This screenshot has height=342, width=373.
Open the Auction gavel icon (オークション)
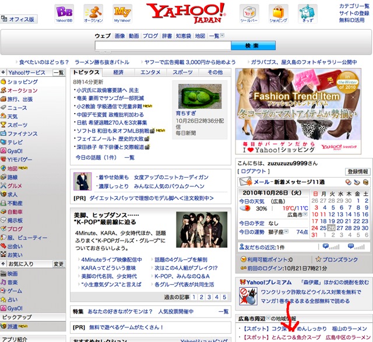click(x=93, y=13)
